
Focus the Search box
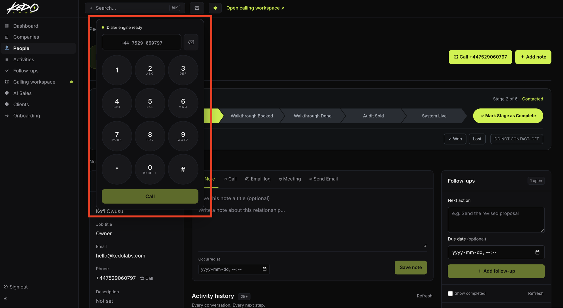pyautogui.click(x=135, y=8)
